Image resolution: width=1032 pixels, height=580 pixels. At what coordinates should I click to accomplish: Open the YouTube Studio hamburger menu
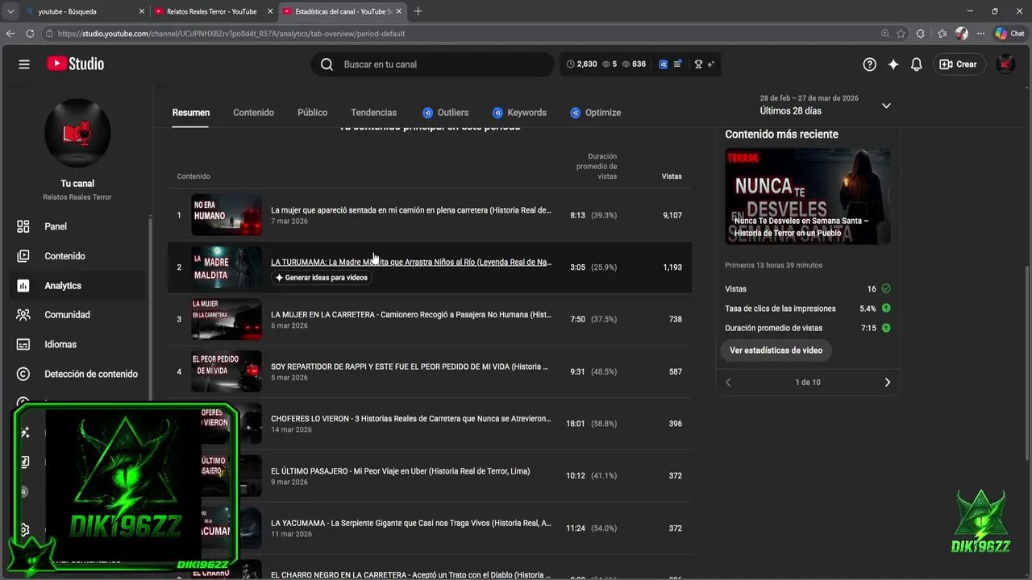point(24,64)
